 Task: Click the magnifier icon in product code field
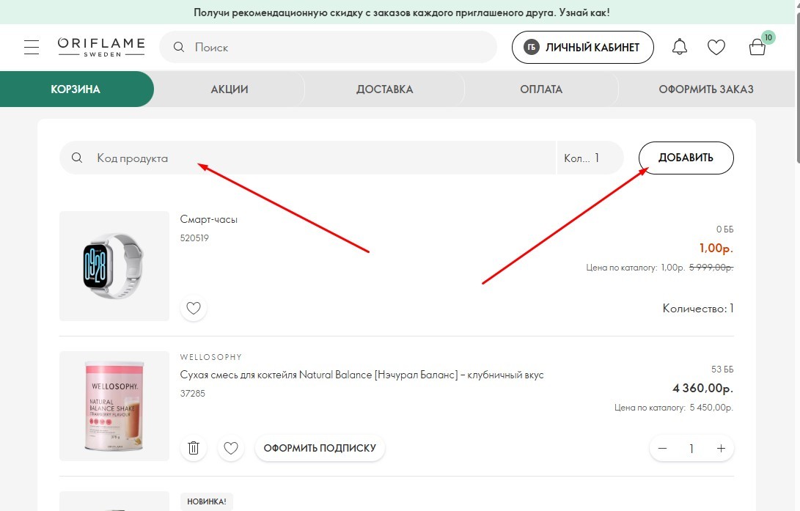click(77, 158)
